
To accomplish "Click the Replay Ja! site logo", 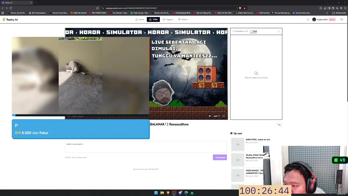I will tap(10, 20).
